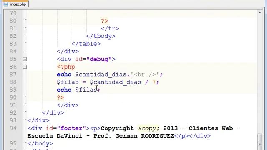Click $cantidad_dias on line 88
This screenshot has width=267, height=150.
point(116,82)
